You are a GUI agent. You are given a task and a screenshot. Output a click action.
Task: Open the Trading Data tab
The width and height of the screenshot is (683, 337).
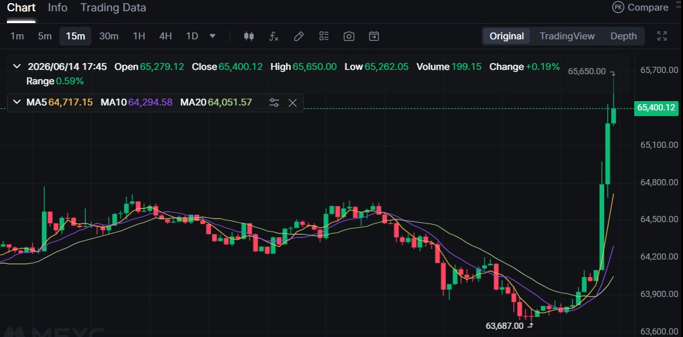tap(113, 7)
